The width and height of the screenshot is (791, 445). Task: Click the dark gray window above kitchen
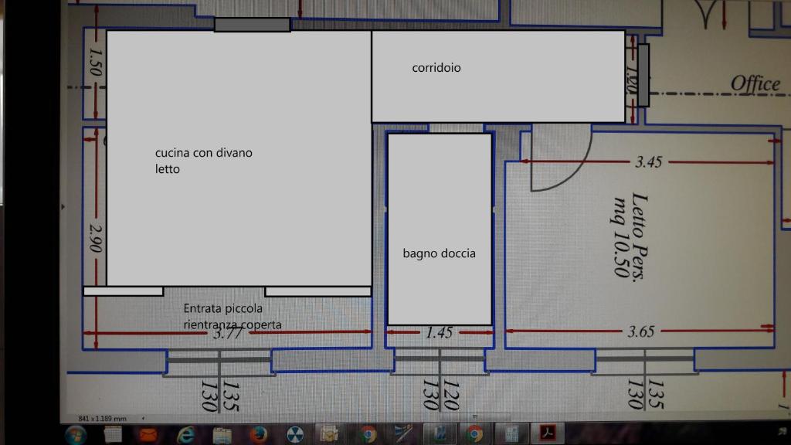point(252,25)
